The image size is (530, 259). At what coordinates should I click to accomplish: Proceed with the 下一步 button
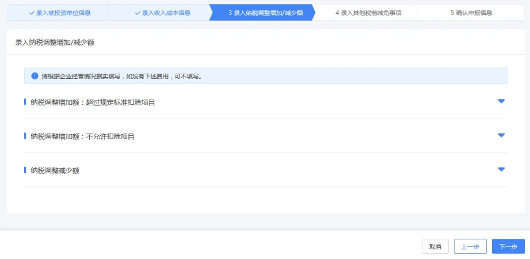tap(508, 246)
